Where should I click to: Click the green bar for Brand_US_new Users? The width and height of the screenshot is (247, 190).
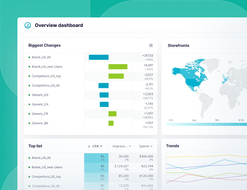[x=118, y=66]
